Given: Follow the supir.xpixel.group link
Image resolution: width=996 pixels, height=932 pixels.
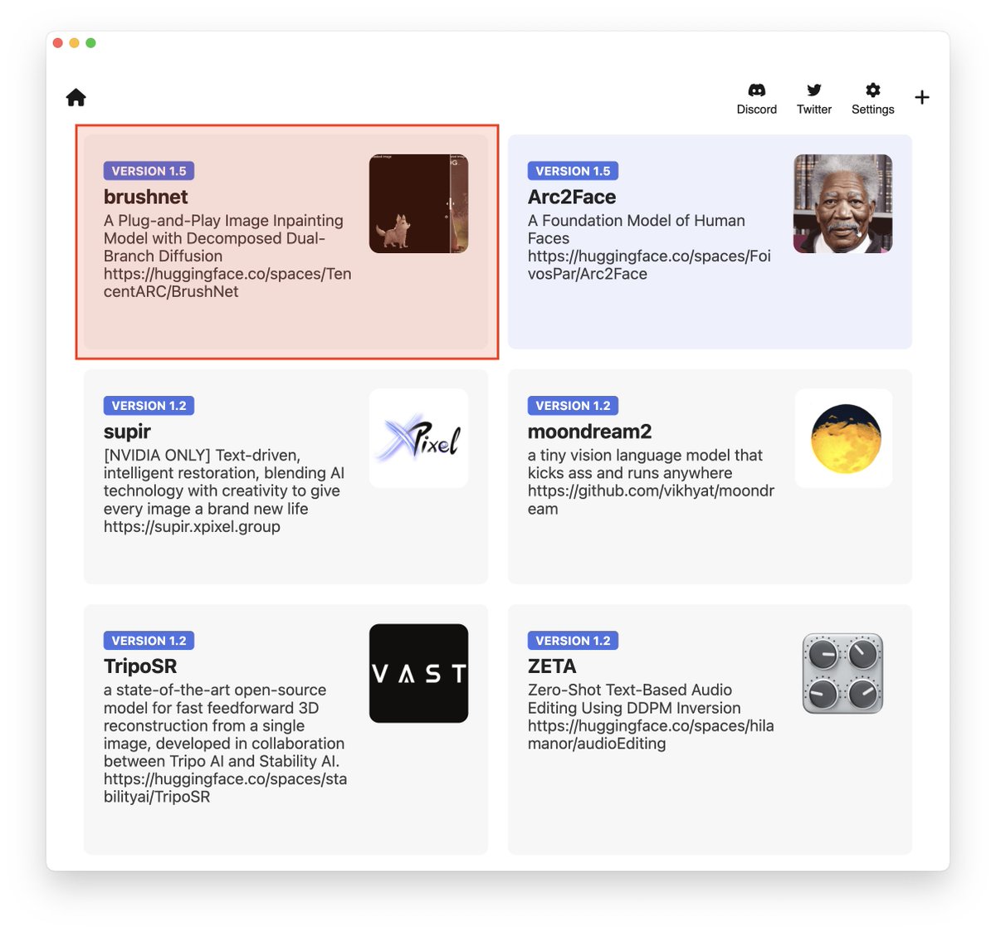Looking at the screenshot, I should click(x=192, y=526).
